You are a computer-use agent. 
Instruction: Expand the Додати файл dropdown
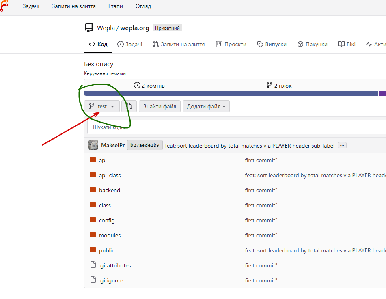pyautogui.click(x=206, y=106)
